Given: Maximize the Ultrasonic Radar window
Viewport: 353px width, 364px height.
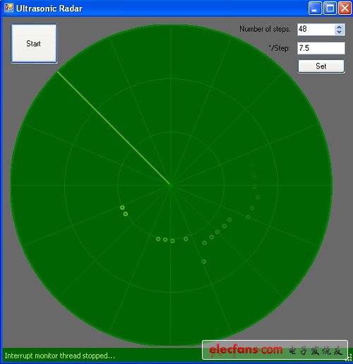Looking at the screenshot, I should click(x=330, y=8).
